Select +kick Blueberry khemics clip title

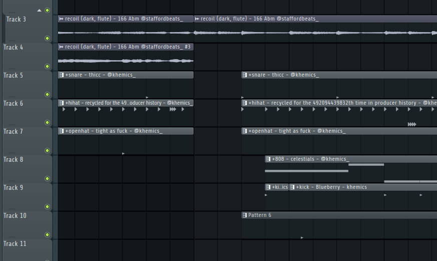(331, 187)
